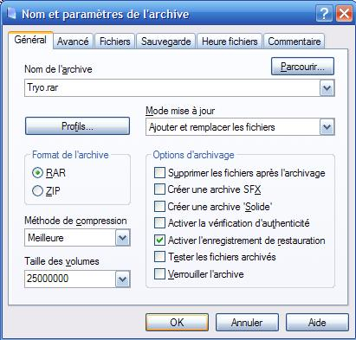This screenshot has height=340, width=356.
Task: Uncheck Activer l'enregistrement de restauration
Action: click(x=159, y=241)
